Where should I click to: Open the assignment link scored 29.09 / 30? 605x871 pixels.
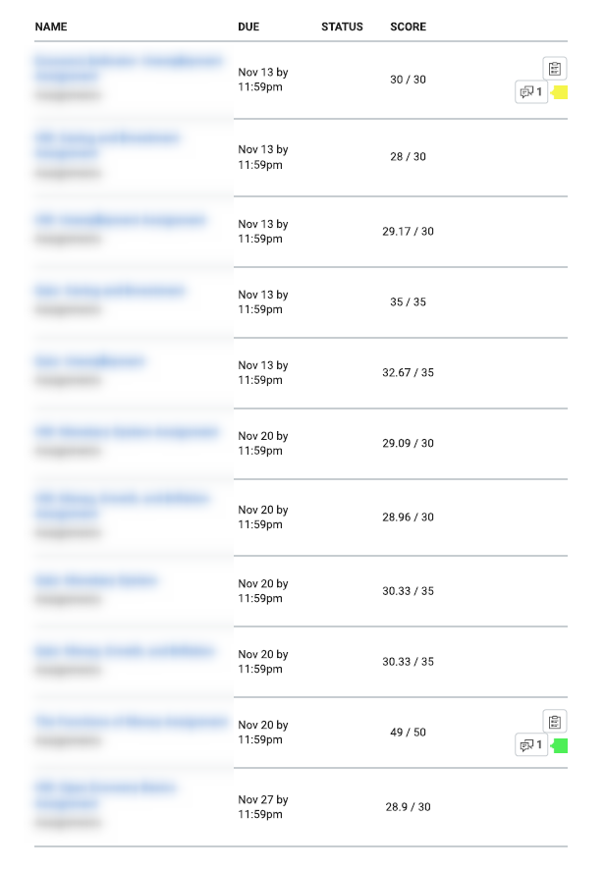pos(127,432)
